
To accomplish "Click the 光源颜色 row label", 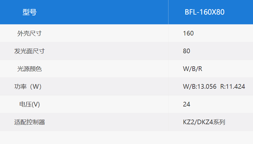I will tap(29, 69).
